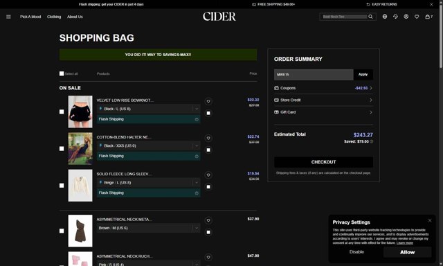Expand the Coupons row
This screenshot has width=443, height=266.
(323, 88)
